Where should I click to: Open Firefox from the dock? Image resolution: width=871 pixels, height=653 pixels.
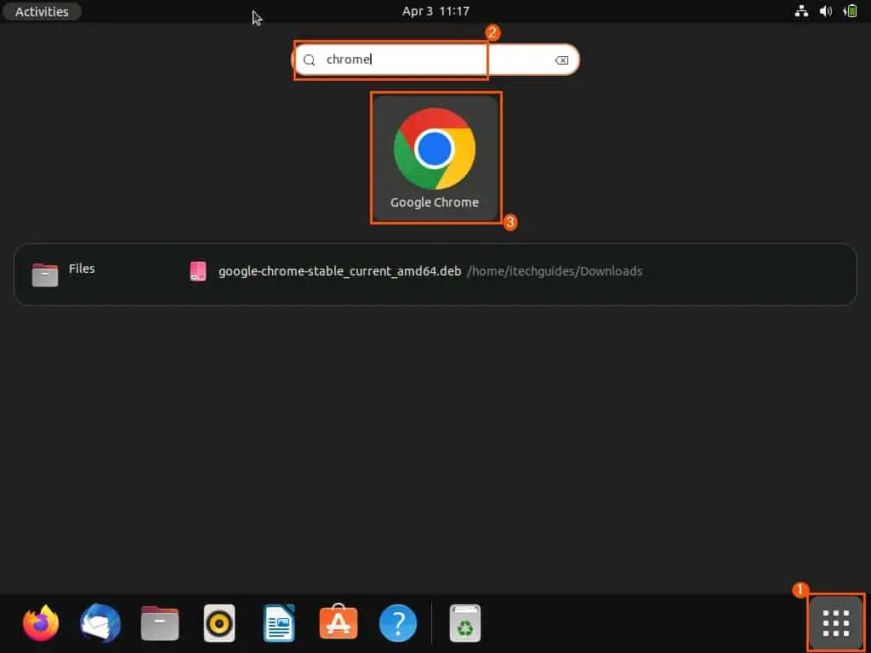39,622
